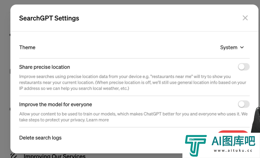This screenshot has width=260, height=158.
Task: Click the green AI图库吧 logo icon
Action: (x=196, y=145)
